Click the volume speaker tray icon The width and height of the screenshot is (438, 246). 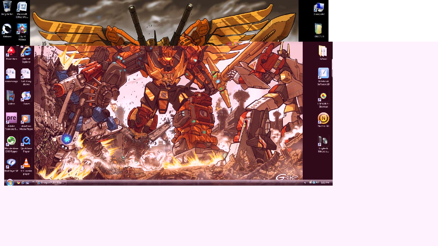[x=318, y=182]
